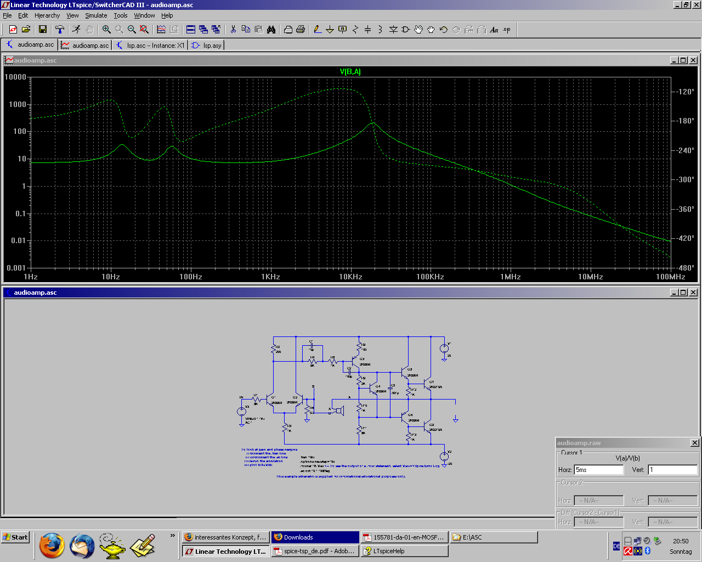Select the Inductor component icon
The image size is (702, 562).
(x=380, y=30)
